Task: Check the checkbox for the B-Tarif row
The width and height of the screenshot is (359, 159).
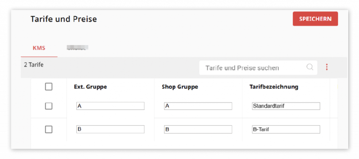Action: click(x=48, y=129)
